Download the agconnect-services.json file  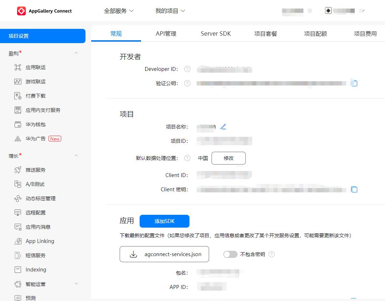click(x=164, y=254)
